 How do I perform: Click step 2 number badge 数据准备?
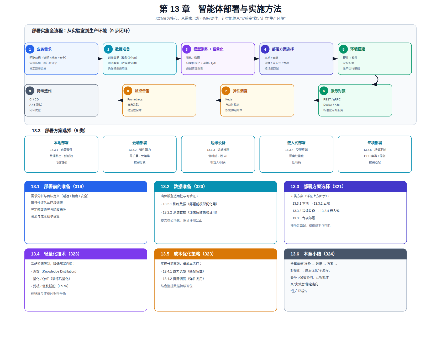click(108, 49)
